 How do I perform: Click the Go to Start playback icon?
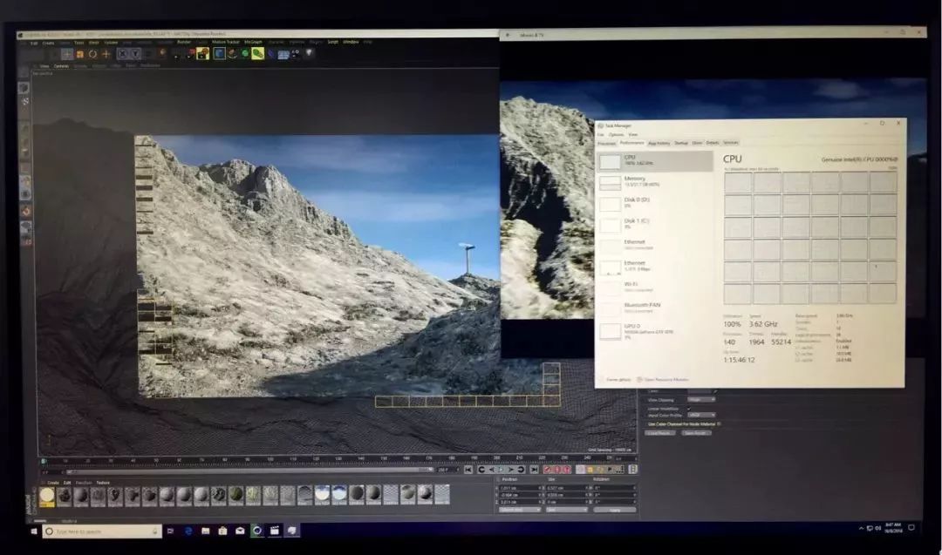[468, 470]
